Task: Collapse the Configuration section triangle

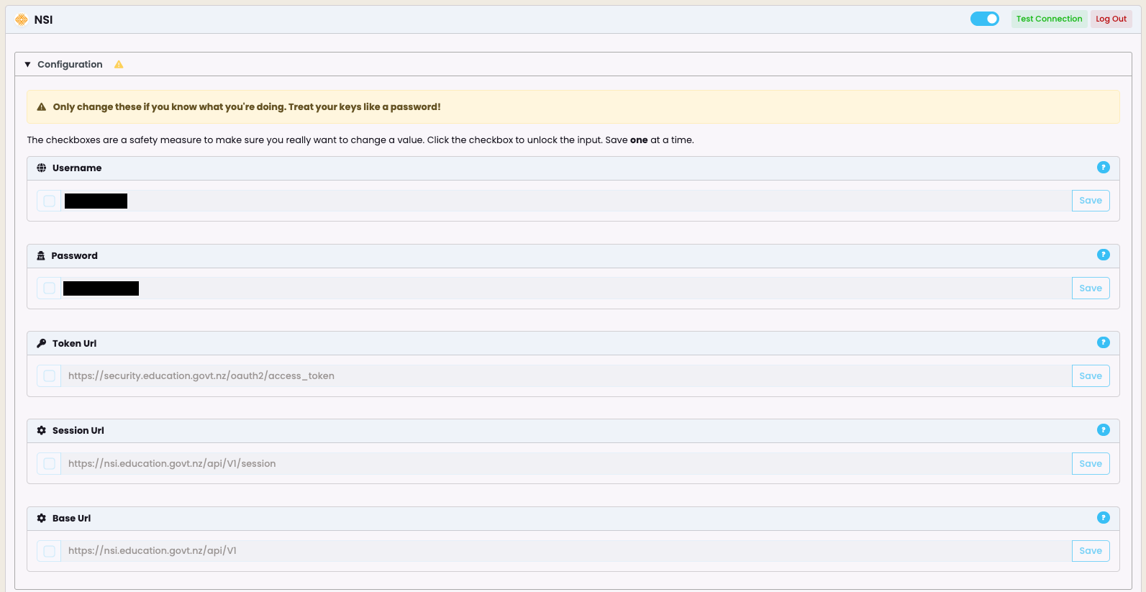Action: [27, 65]
